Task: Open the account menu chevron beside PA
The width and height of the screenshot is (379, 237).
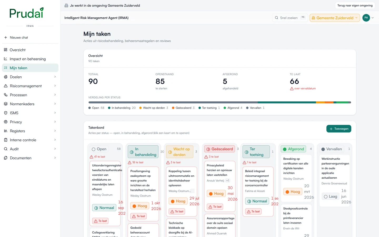Action: (x=372, y=18)
